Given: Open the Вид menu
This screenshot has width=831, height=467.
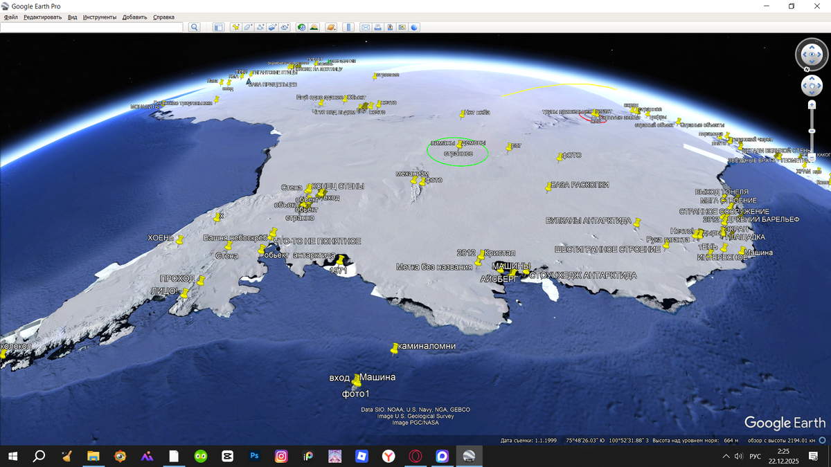Looking at the screenshot, I should pos(72,17).
